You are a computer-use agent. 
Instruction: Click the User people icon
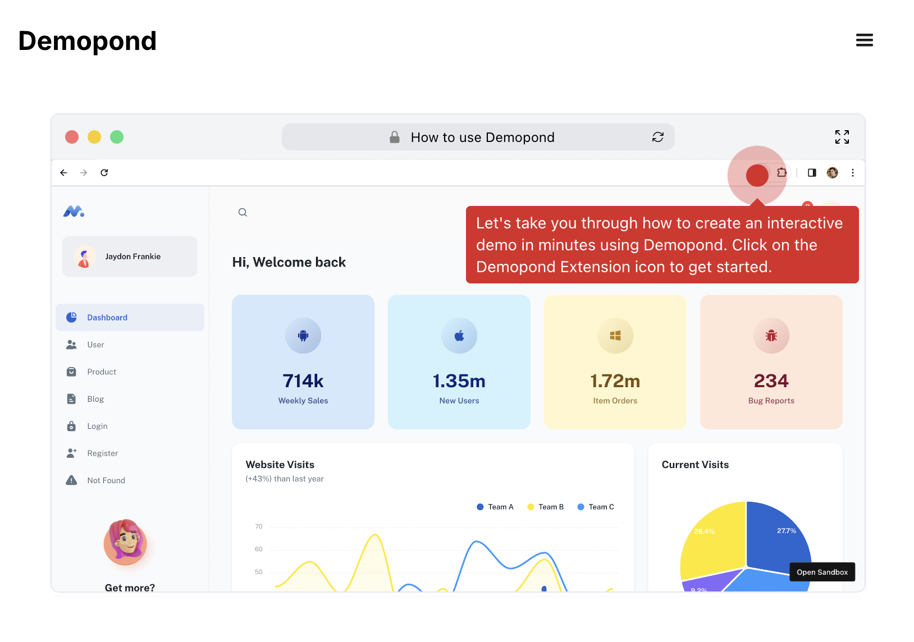tap(71, 345)
